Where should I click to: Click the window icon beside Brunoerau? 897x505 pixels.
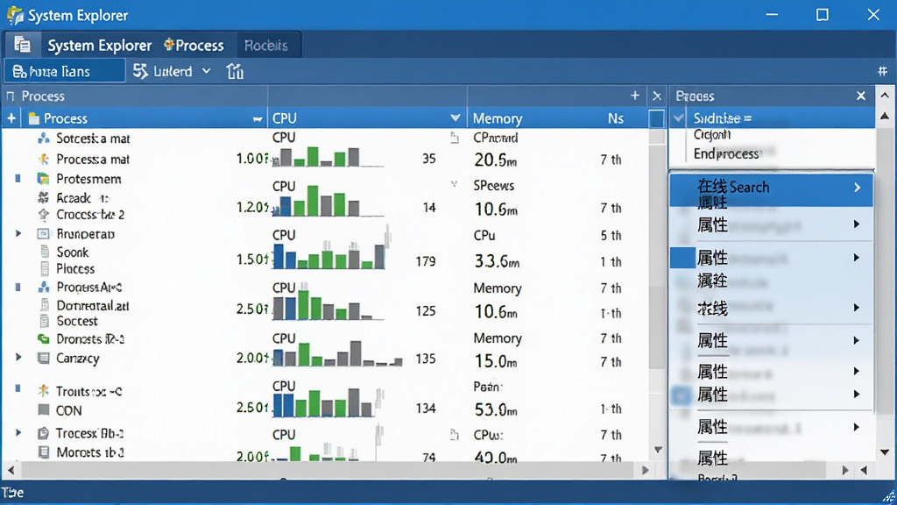click(x=44, y=233)
